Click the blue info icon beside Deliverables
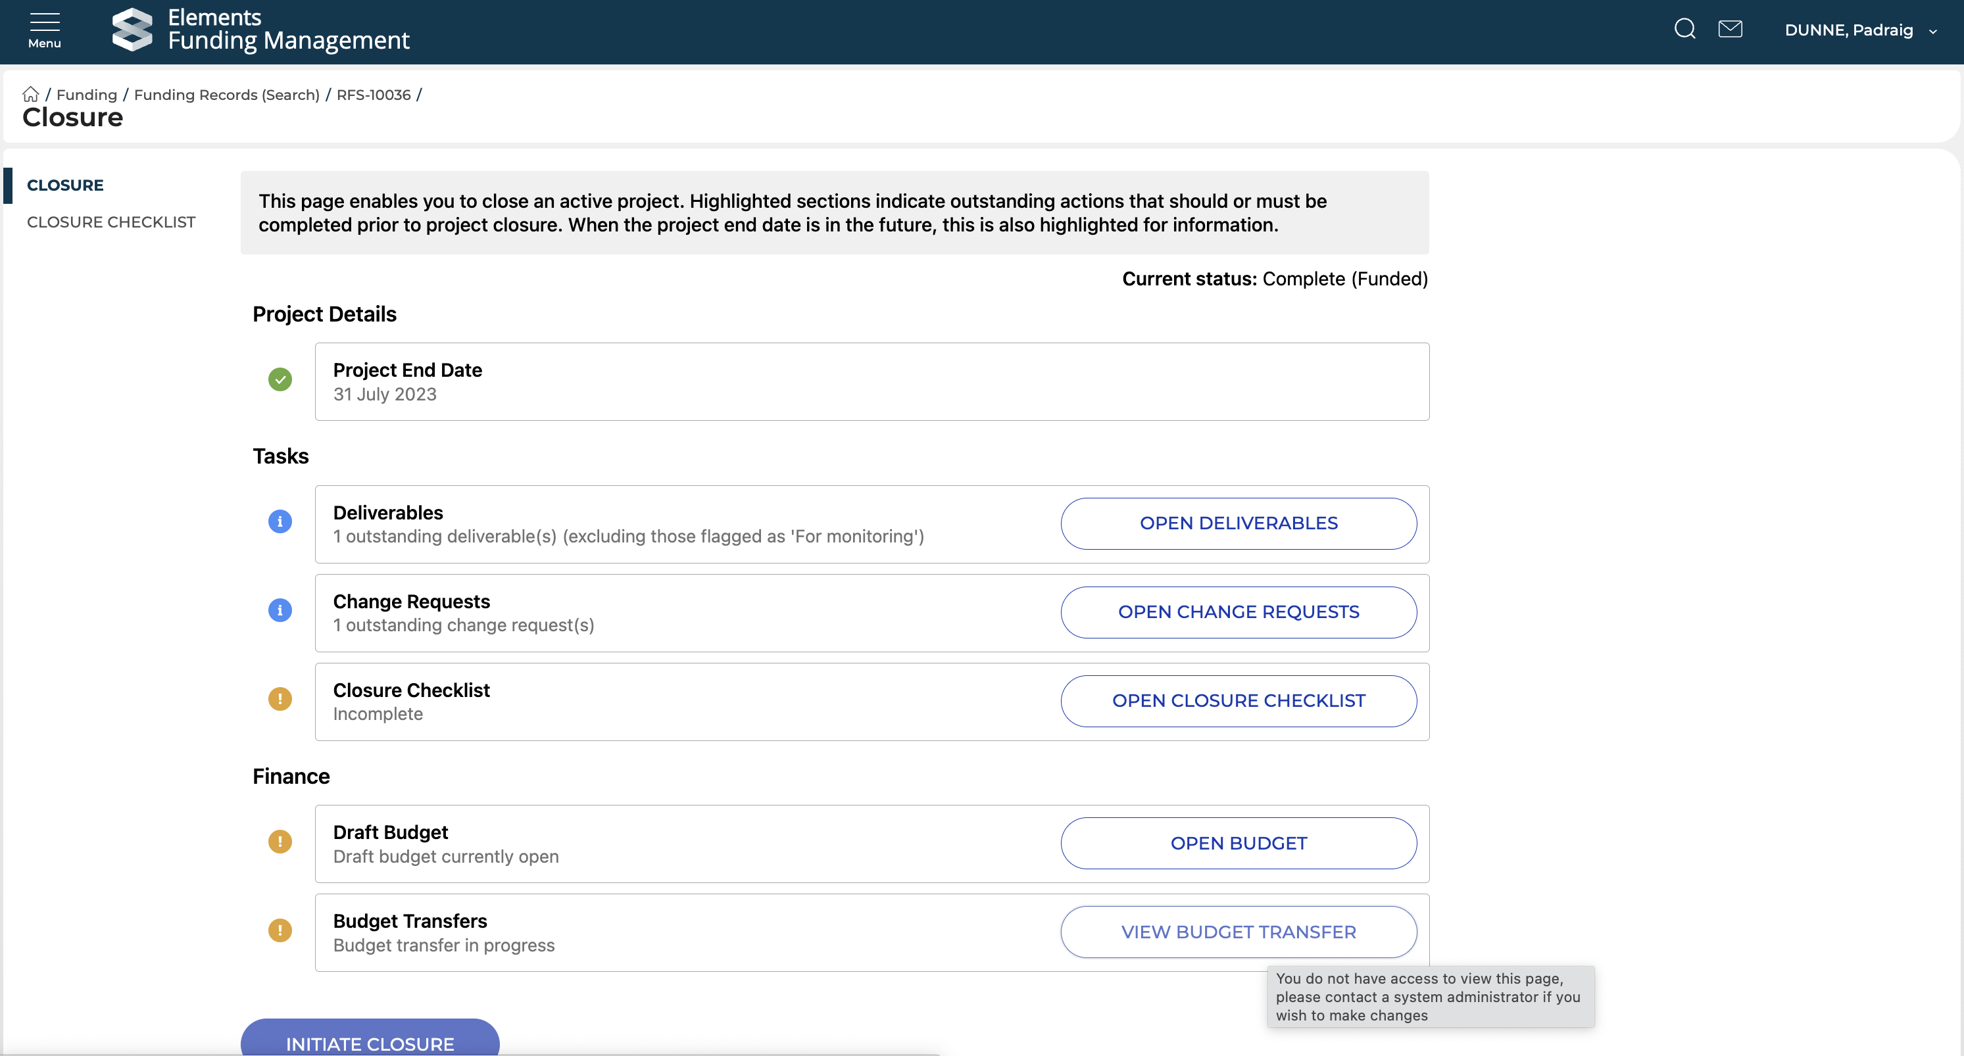Image resolution: width=1964 pixels, height=1056 pixels. point(280,521)
